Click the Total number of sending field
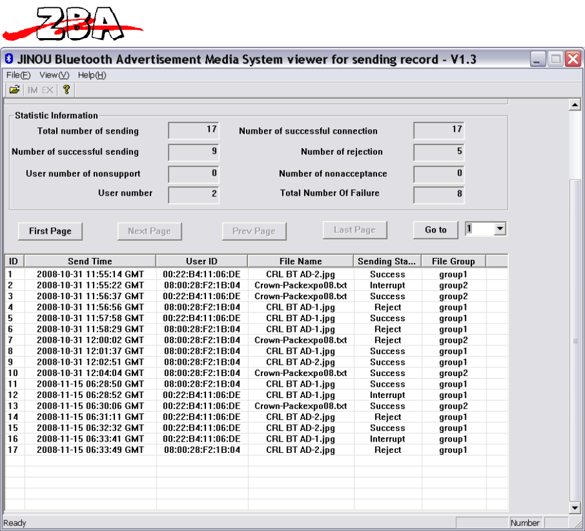Viewport: 585px width, 531px height. pyautogui.click(x=194, y=130)
